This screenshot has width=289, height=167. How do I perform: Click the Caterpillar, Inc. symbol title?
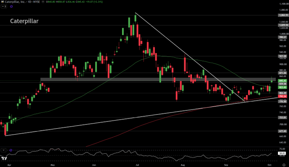pyautogui.click(x=22, y=2)
